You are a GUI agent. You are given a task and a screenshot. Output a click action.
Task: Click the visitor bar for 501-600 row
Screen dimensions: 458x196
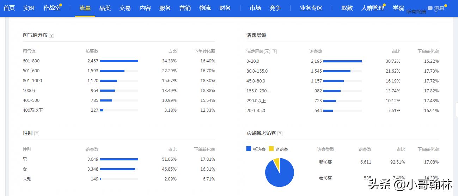(x=119, y=71)
